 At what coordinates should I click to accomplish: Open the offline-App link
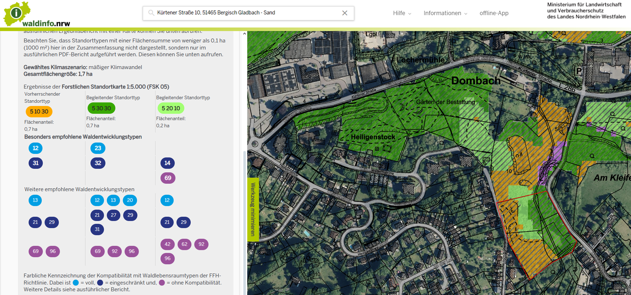point(494,13)
